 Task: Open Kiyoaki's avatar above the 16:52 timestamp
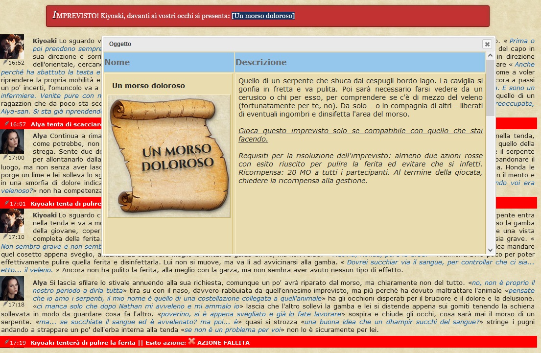tap(12, 47)
